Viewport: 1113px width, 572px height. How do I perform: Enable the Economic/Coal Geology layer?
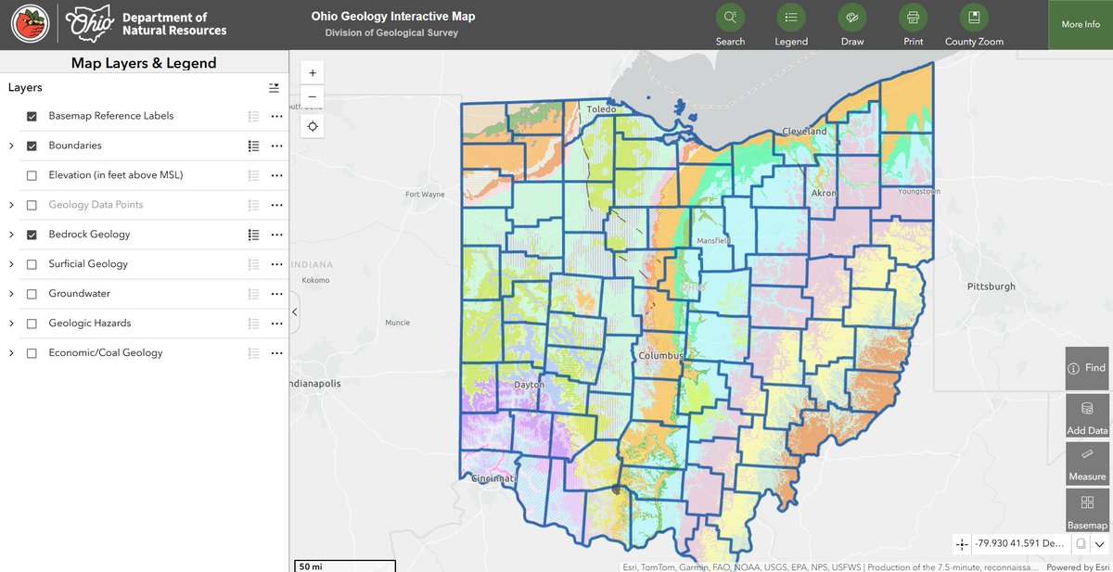[x=32, y=353]
